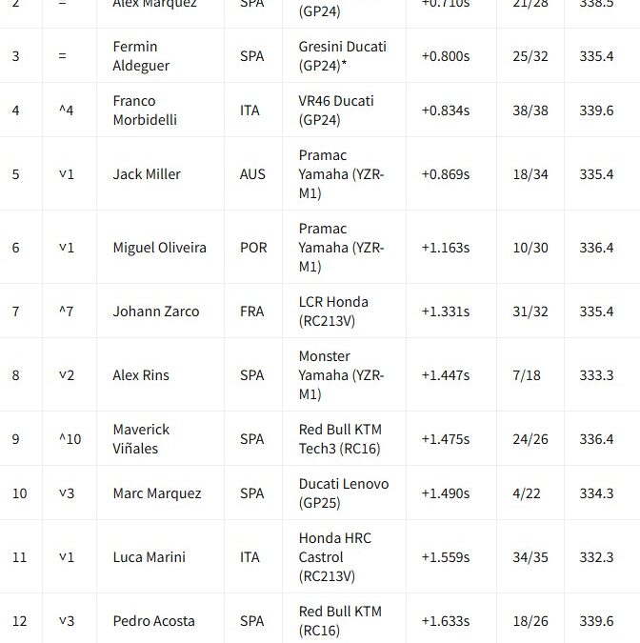The width and height of the screenshot is (640, 643).
Task: Select the VR46 Ducati (GP24) cell
Action: (x=336, y=111)
